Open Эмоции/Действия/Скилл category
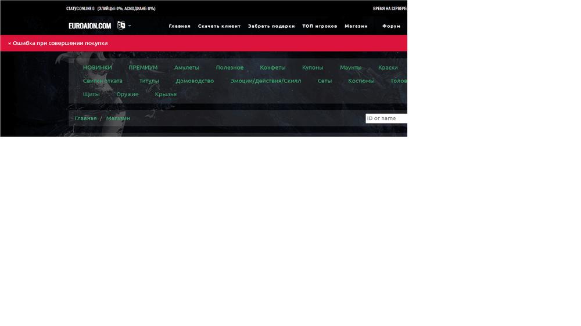Image resolution: width=581 pixels, height=326 pixels. click(x=266, y=81)
